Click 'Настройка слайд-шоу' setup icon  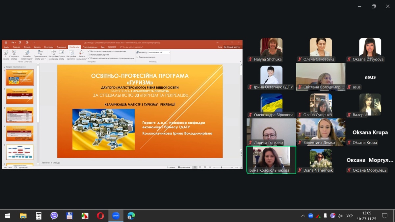click(53, 55)
